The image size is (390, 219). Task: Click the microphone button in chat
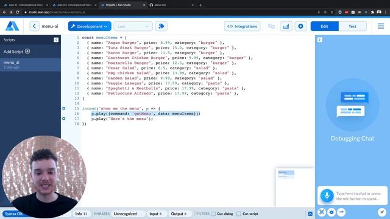pyautogui.click(x=327, y=196)
